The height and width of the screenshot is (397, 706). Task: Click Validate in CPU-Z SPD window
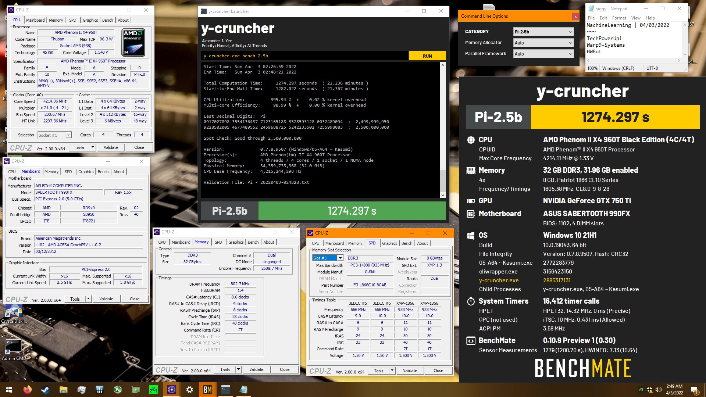410,371
